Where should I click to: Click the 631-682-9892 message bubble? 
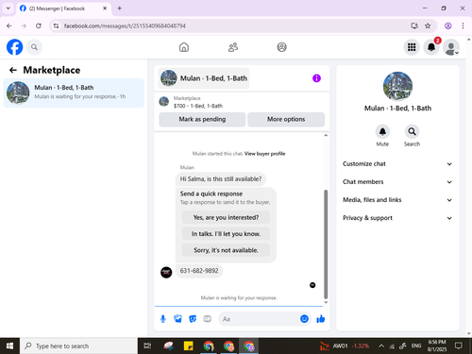coord(199,271)
